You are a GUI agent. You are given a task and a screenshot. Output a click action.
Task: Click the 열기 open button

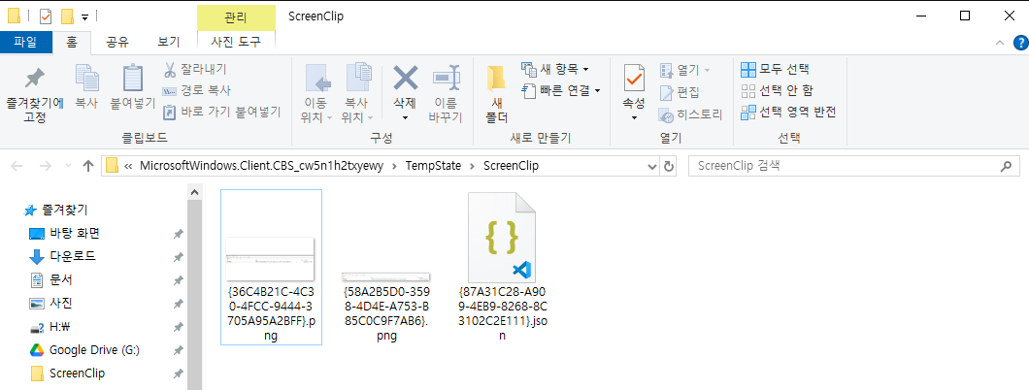pos(684,70)
